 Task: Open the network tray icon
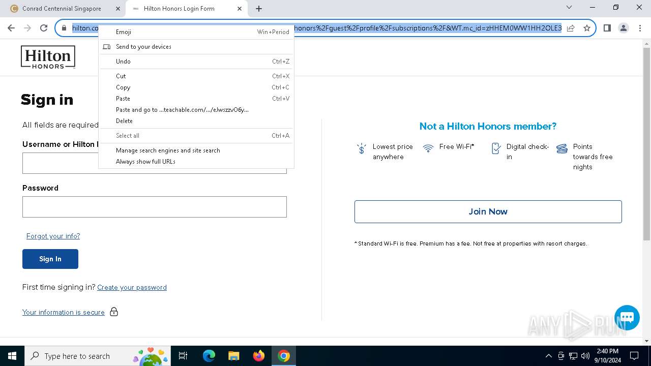coord(573,356)
